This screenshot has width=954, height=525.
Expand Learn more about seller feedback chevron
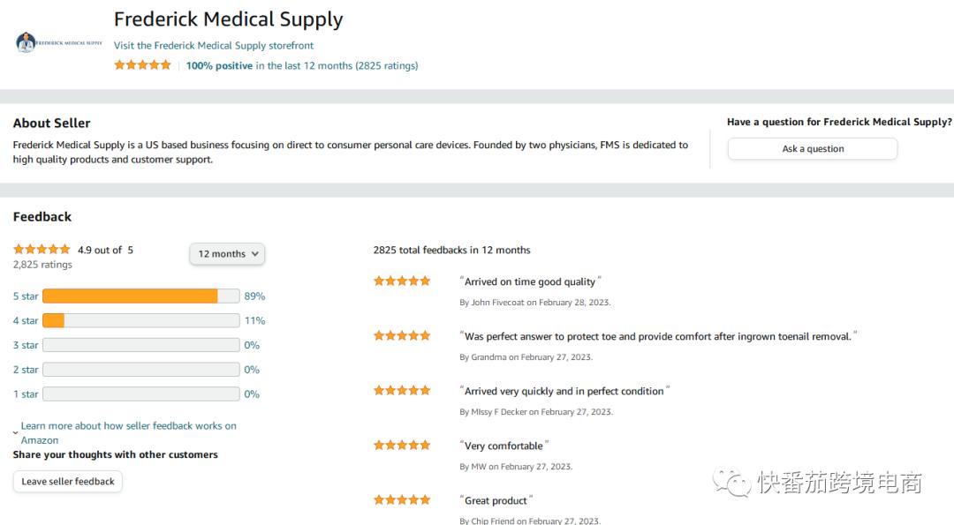[16, 432]
